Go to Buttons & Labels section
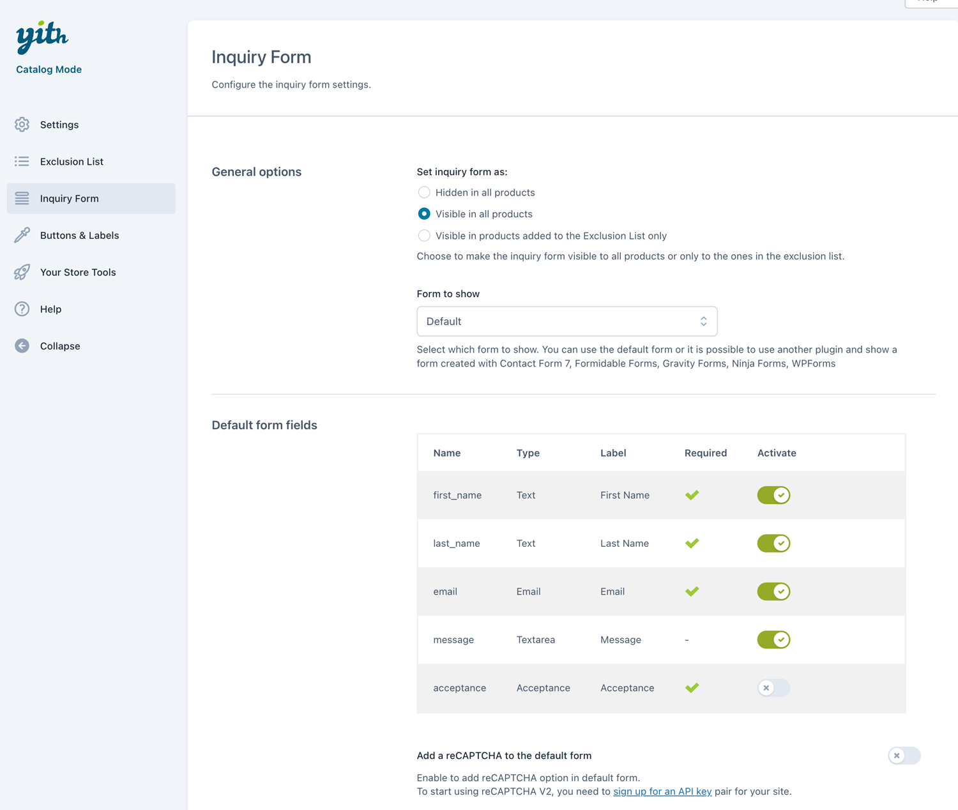Viewport: 958px width, 810px height. click(x=79, y=235)
